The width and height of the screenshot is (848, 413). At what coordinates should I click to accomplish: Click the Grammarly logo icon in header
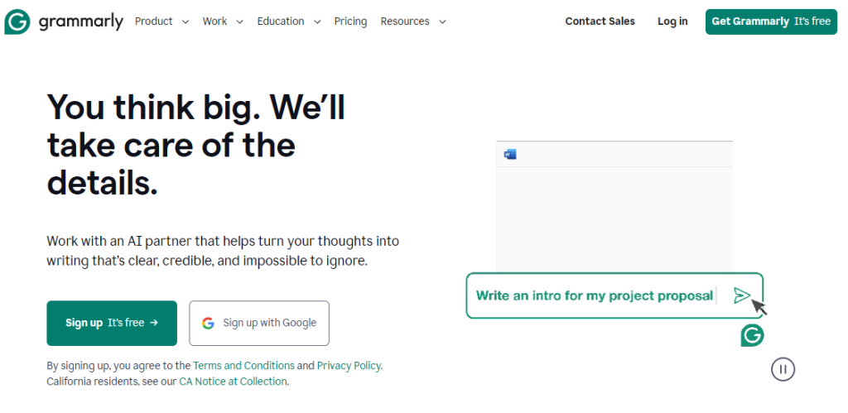[17, 22]
